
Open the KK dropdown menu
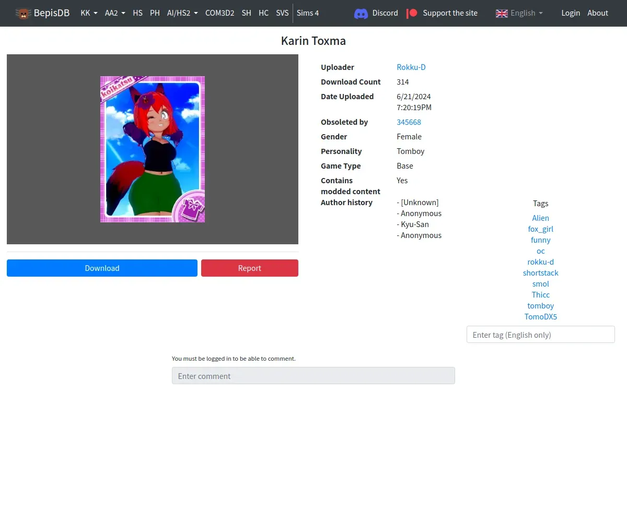[89, 13]
